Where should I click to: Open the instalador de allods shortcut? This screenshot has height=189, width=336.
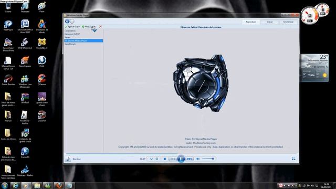(42, 27)
